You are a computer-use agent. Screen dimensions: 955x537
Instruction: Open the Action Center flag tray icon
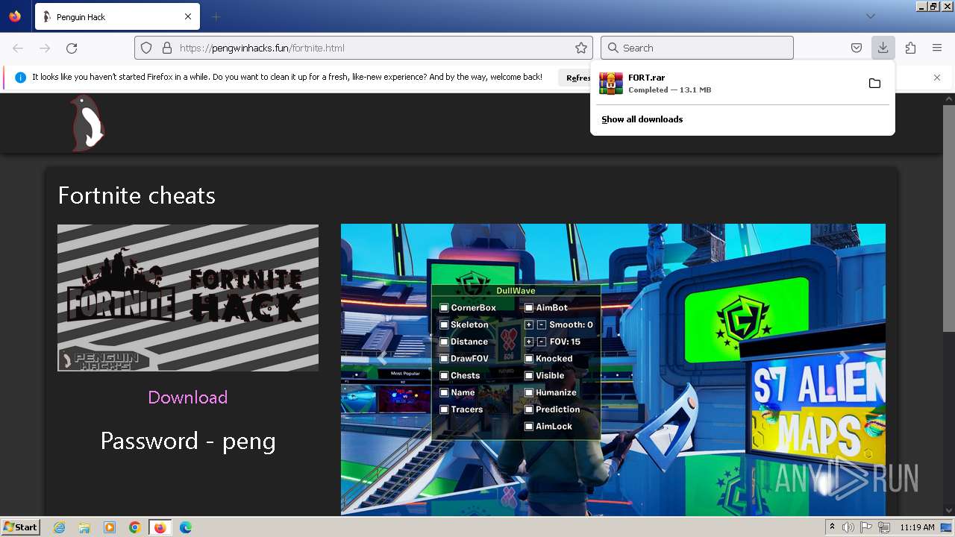[x=866, y=527]
